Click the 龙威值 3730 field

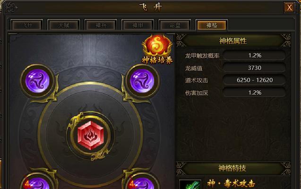254,68
